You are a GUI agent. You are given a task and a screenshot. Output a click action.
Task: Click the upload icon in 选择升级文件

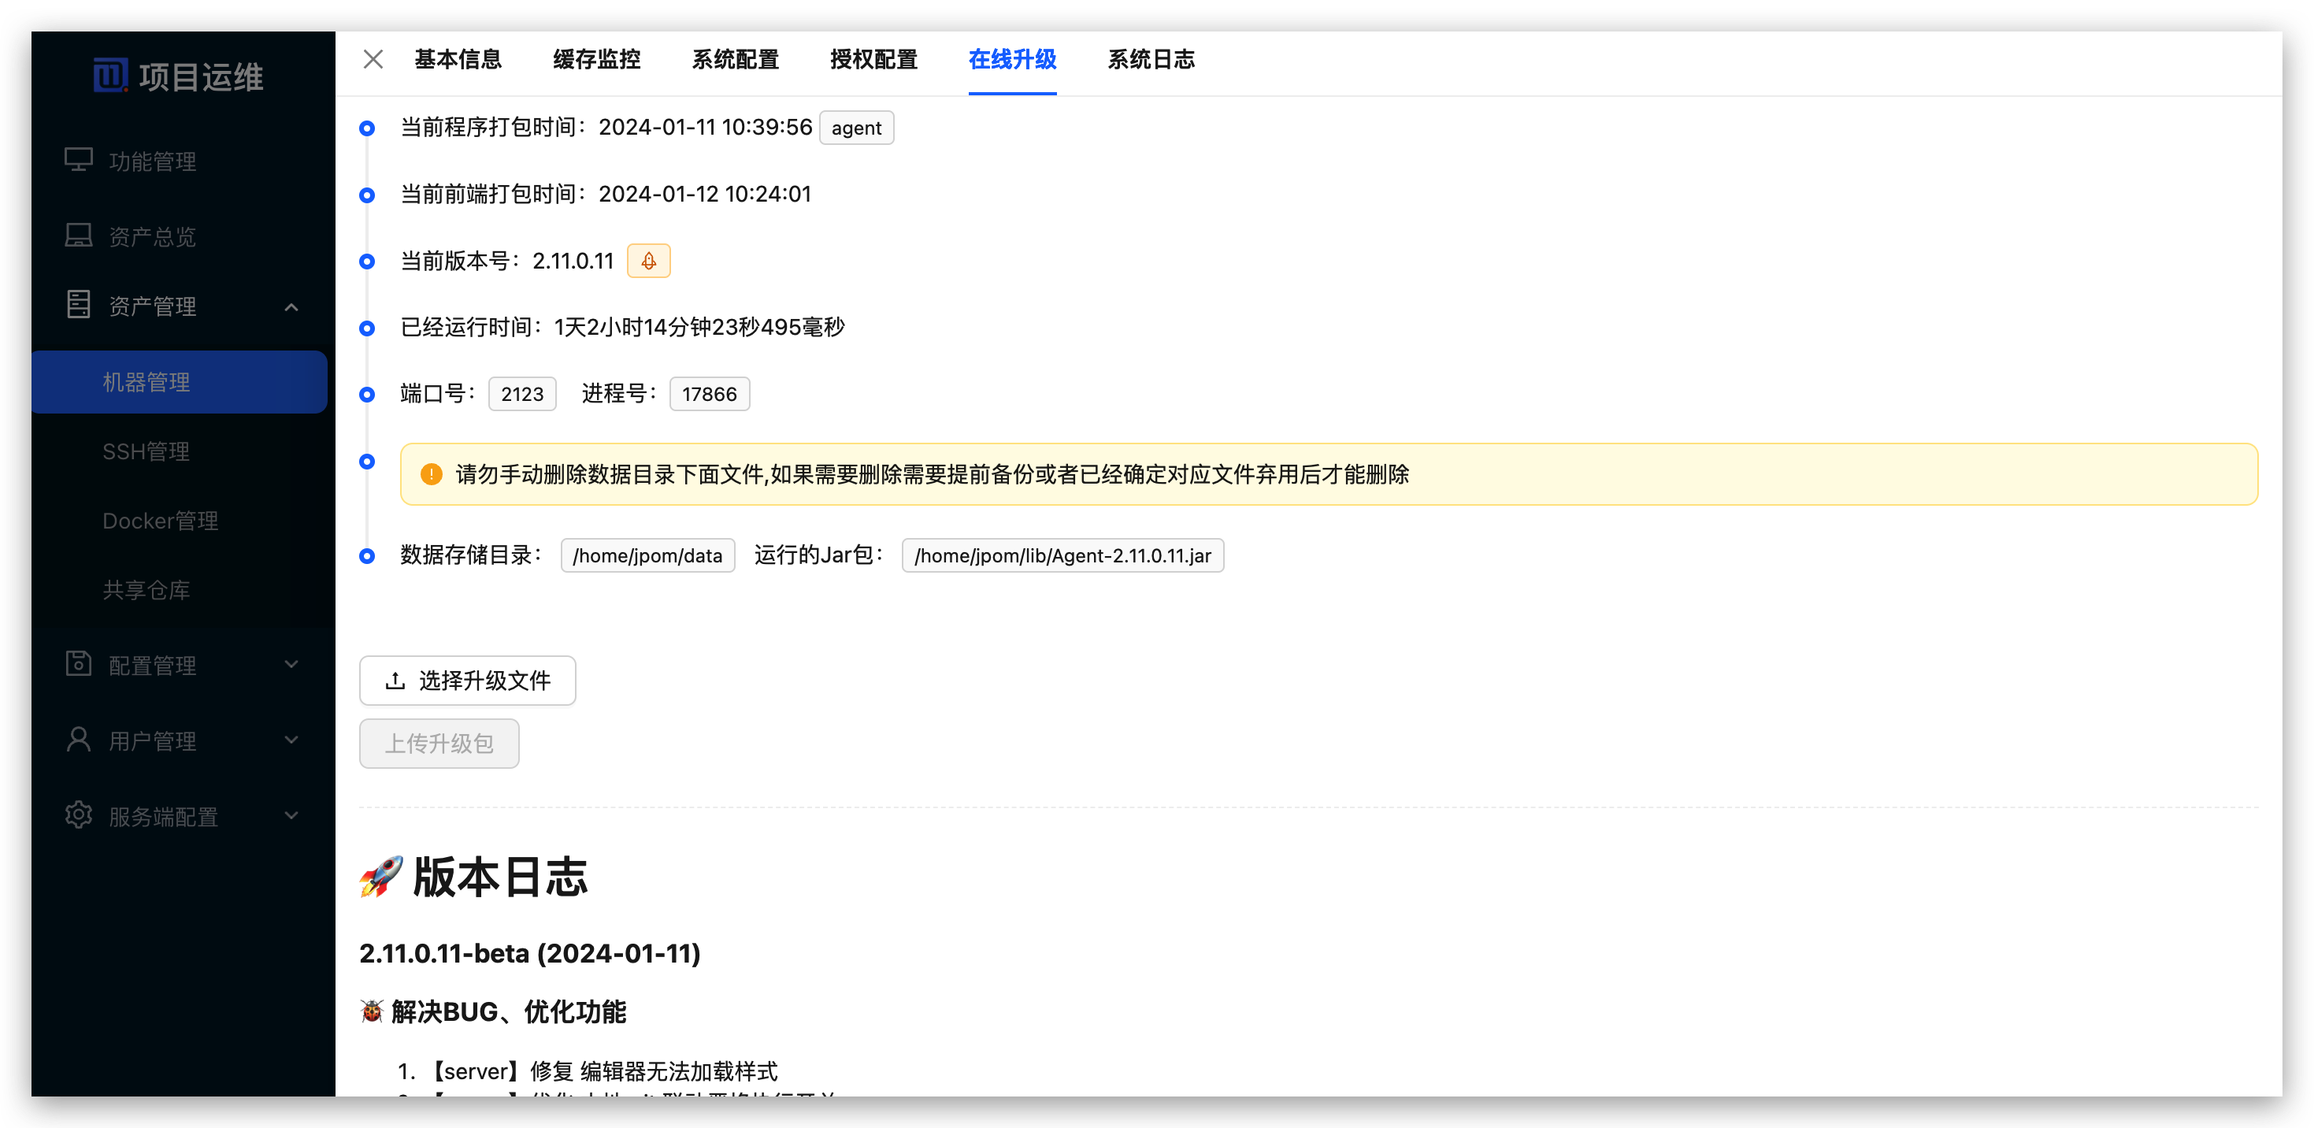tap(396, 680)
